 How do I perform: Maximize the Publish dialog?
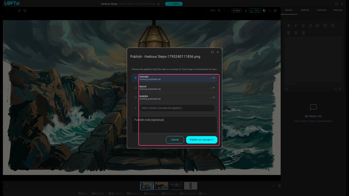point(212,52)
